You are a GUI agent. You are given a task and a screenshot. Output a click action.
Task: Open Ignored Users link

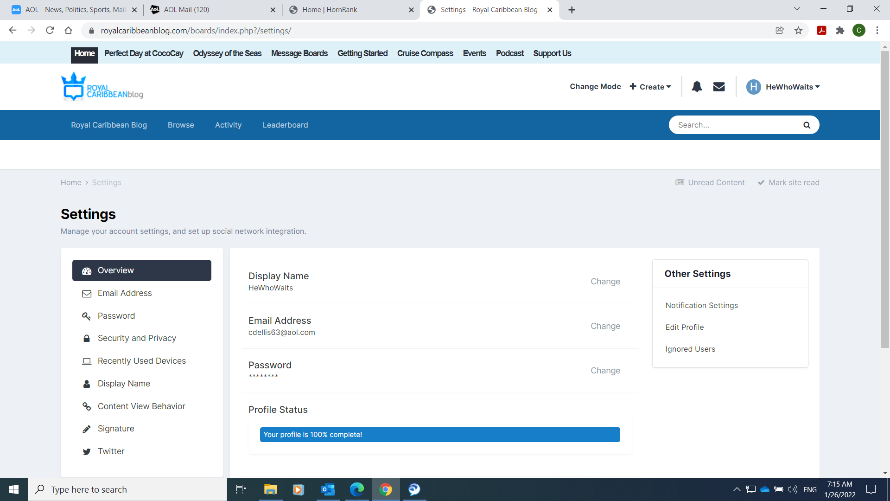coord(690,349)
